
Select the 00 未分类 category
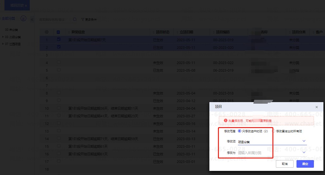[11, 30]
